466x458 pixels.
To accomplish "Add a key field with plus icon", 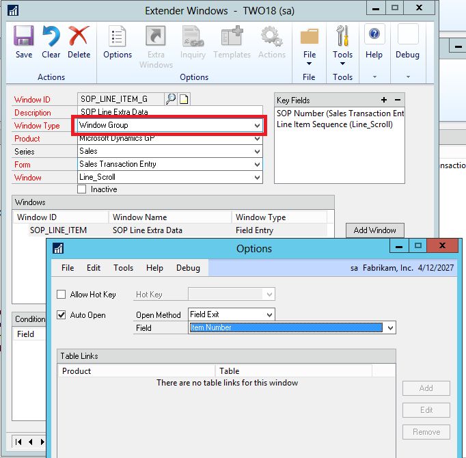I will point(384,100).
